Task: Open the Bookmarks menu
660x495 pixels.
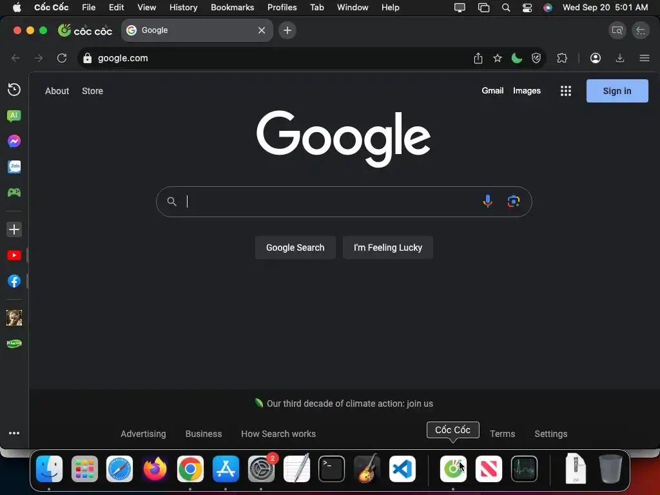Action: pos(232,7)
